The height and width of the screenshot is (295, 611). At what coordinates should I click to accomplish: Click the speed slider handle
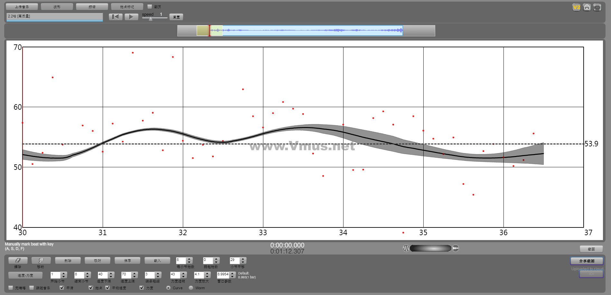tap(150, 19)
